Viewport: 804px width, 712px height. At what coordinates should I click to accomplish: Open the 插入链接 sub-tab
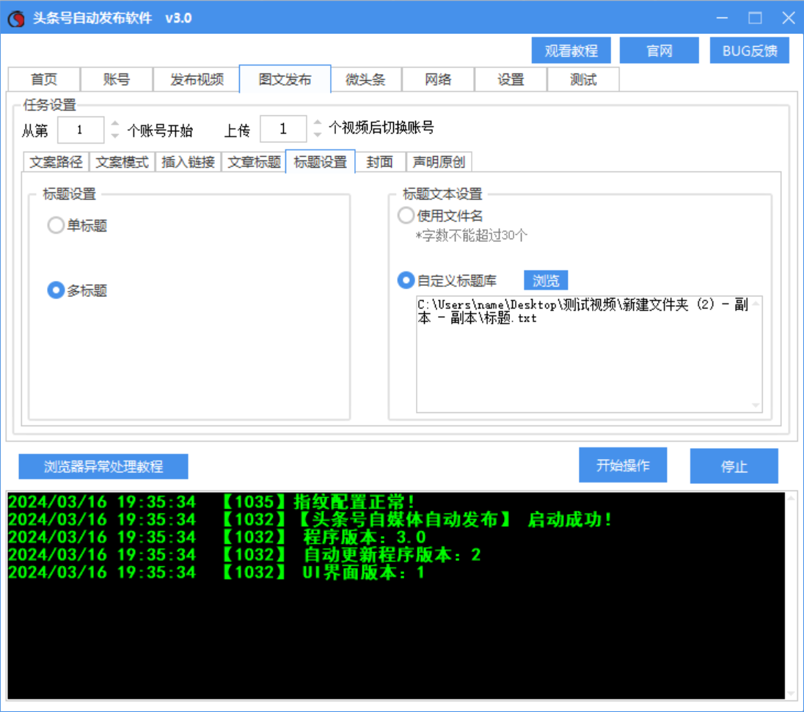point(189,162)
